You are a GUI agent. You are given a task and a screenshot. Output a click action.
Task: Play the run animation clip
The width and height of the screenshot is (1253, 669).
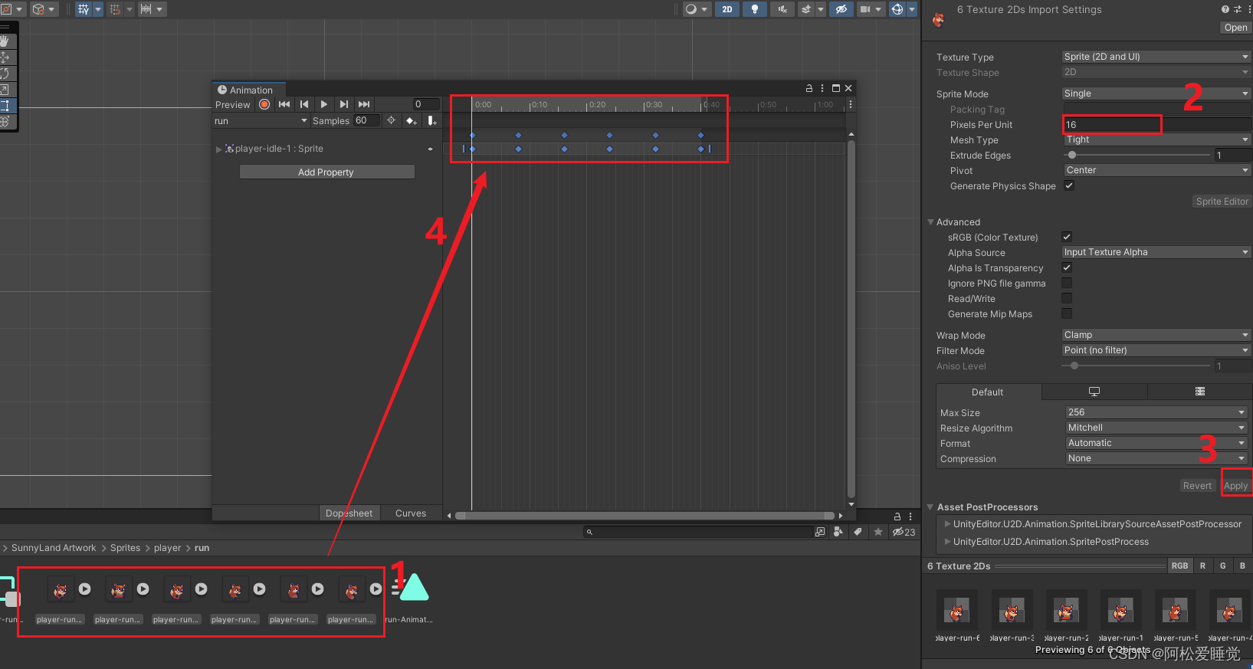324,104
